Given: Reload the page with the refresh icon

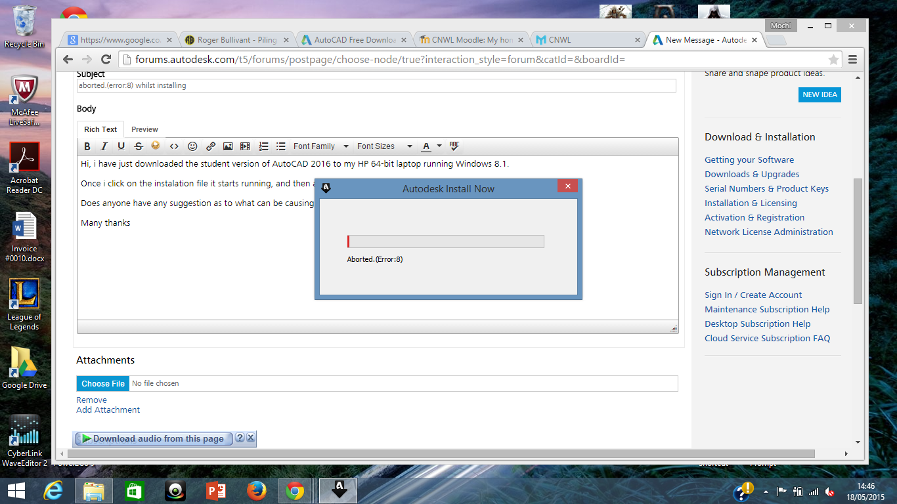Looking at the screenshot, I should point(106,60).
